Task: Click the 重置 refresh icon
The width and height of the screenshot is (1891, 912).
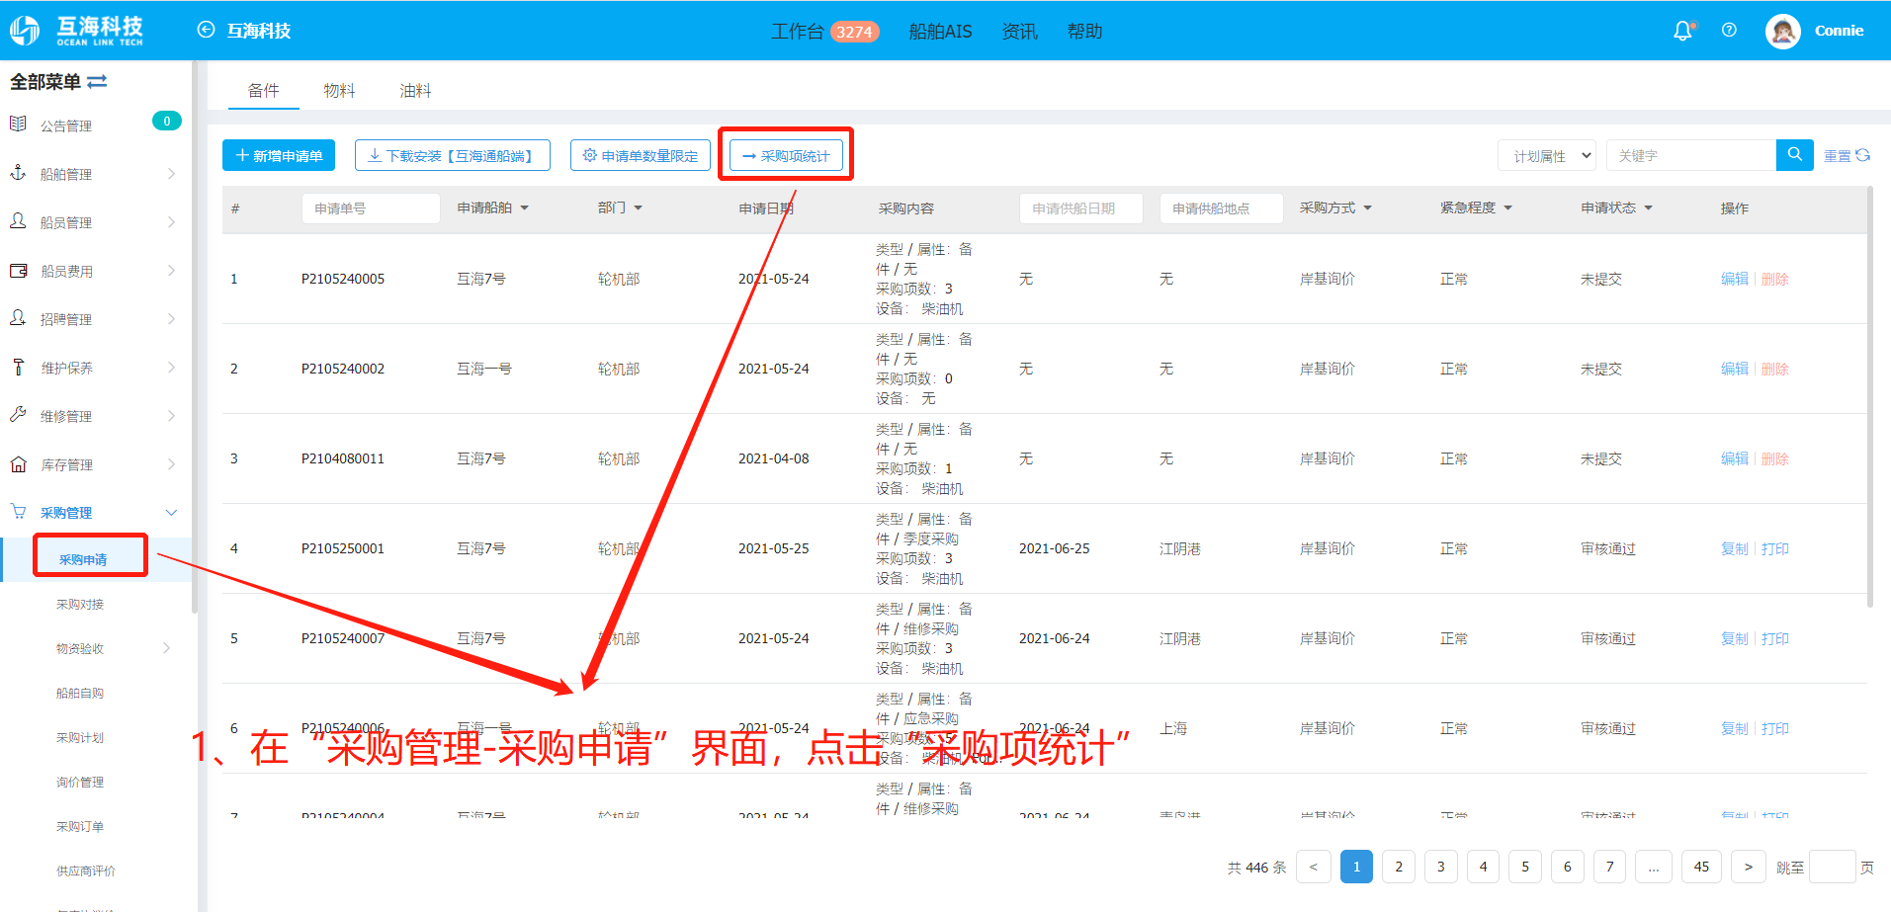Action: [1863, 155]
